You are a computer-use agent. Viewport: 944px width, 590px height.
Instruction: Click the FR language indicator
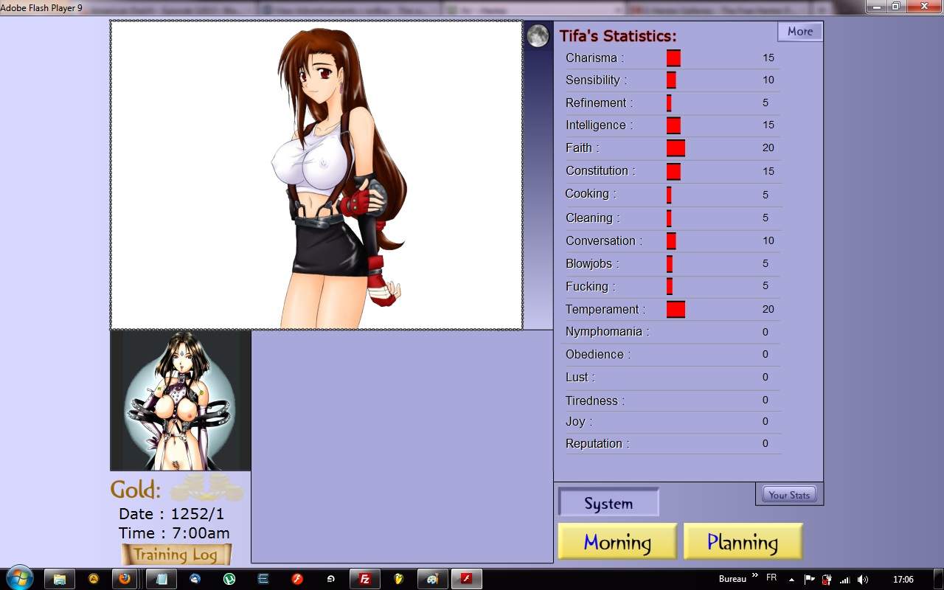coord(771,578)
